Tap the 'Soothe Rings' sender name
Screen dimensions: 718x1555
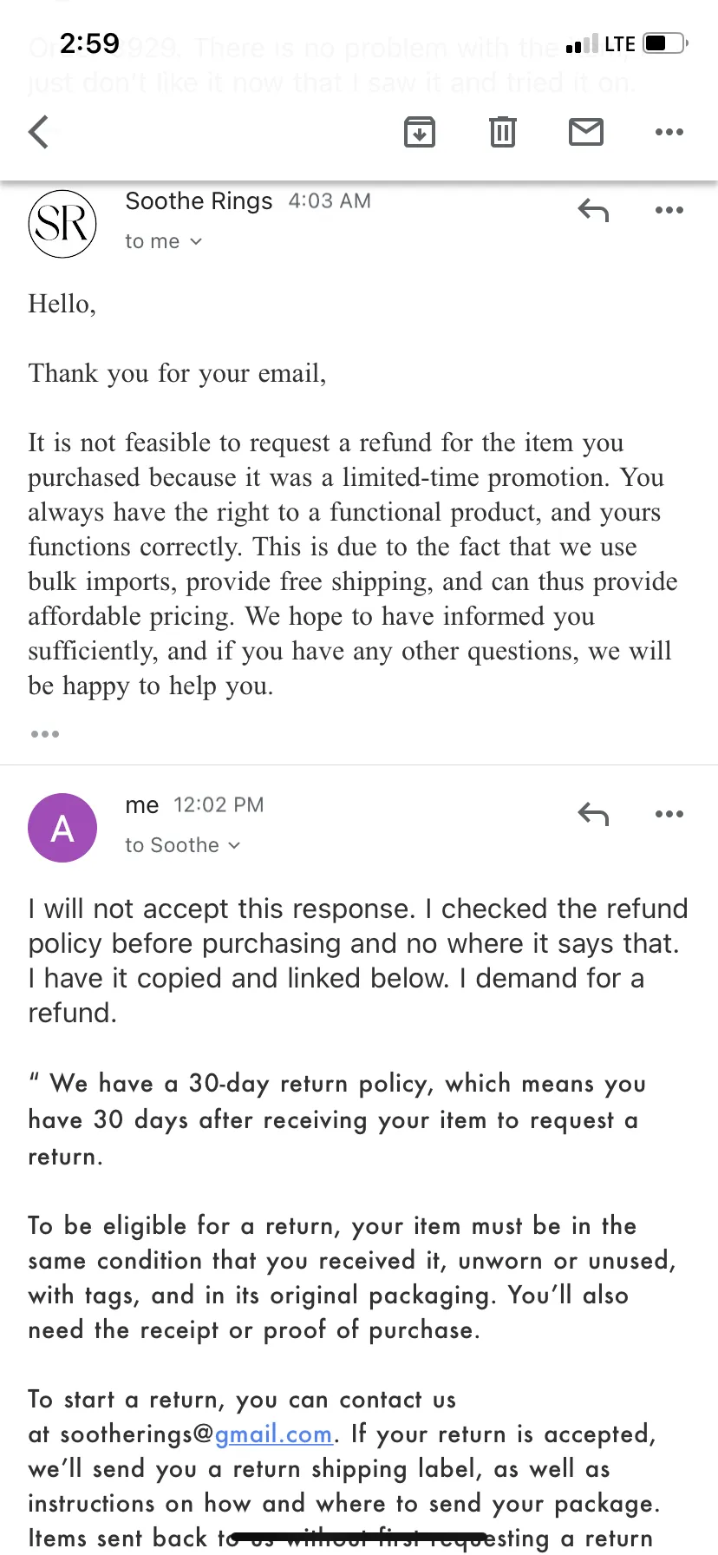pos(199,201)
